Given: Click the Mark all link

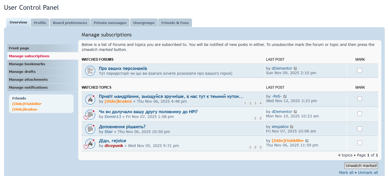Looking at the screenshot, I should (x=346, y=173).
